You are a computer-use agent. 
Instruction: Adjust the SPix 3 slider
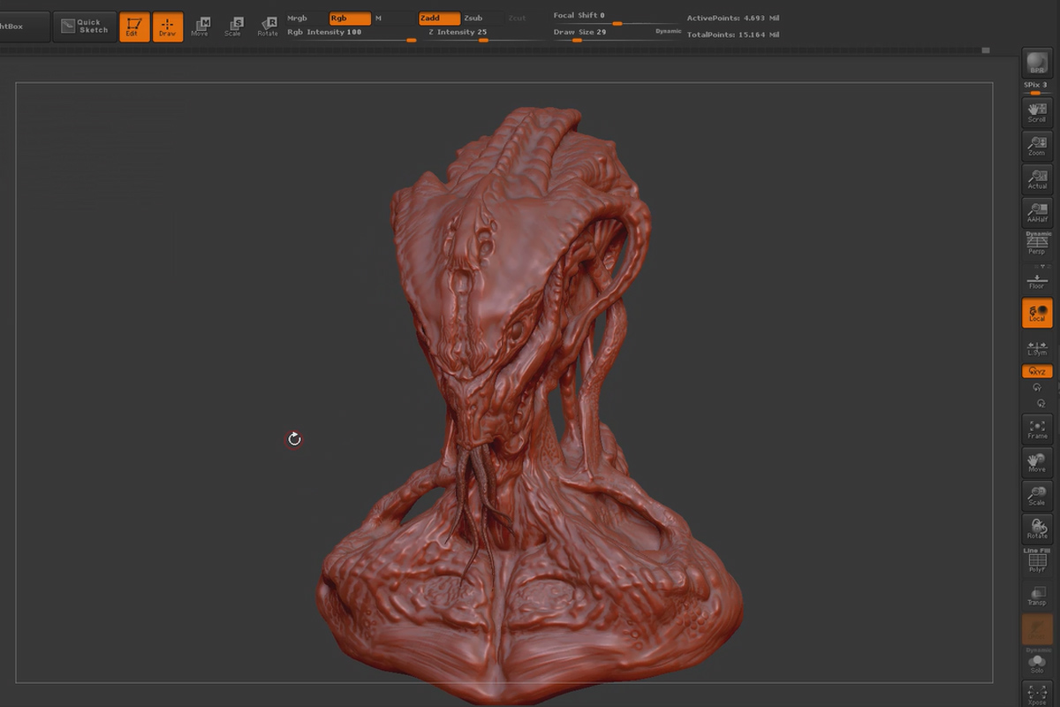click(1037, 87)
